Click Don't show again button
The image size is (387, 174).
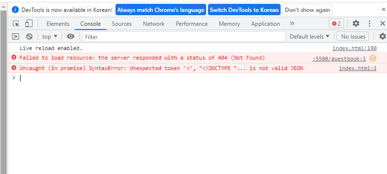[x=307, y=10]
